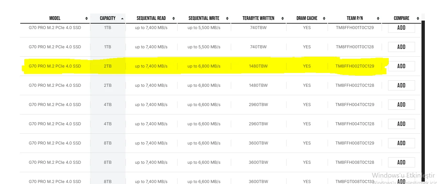Click the Team P/N column header

click(x=355, y=18)
